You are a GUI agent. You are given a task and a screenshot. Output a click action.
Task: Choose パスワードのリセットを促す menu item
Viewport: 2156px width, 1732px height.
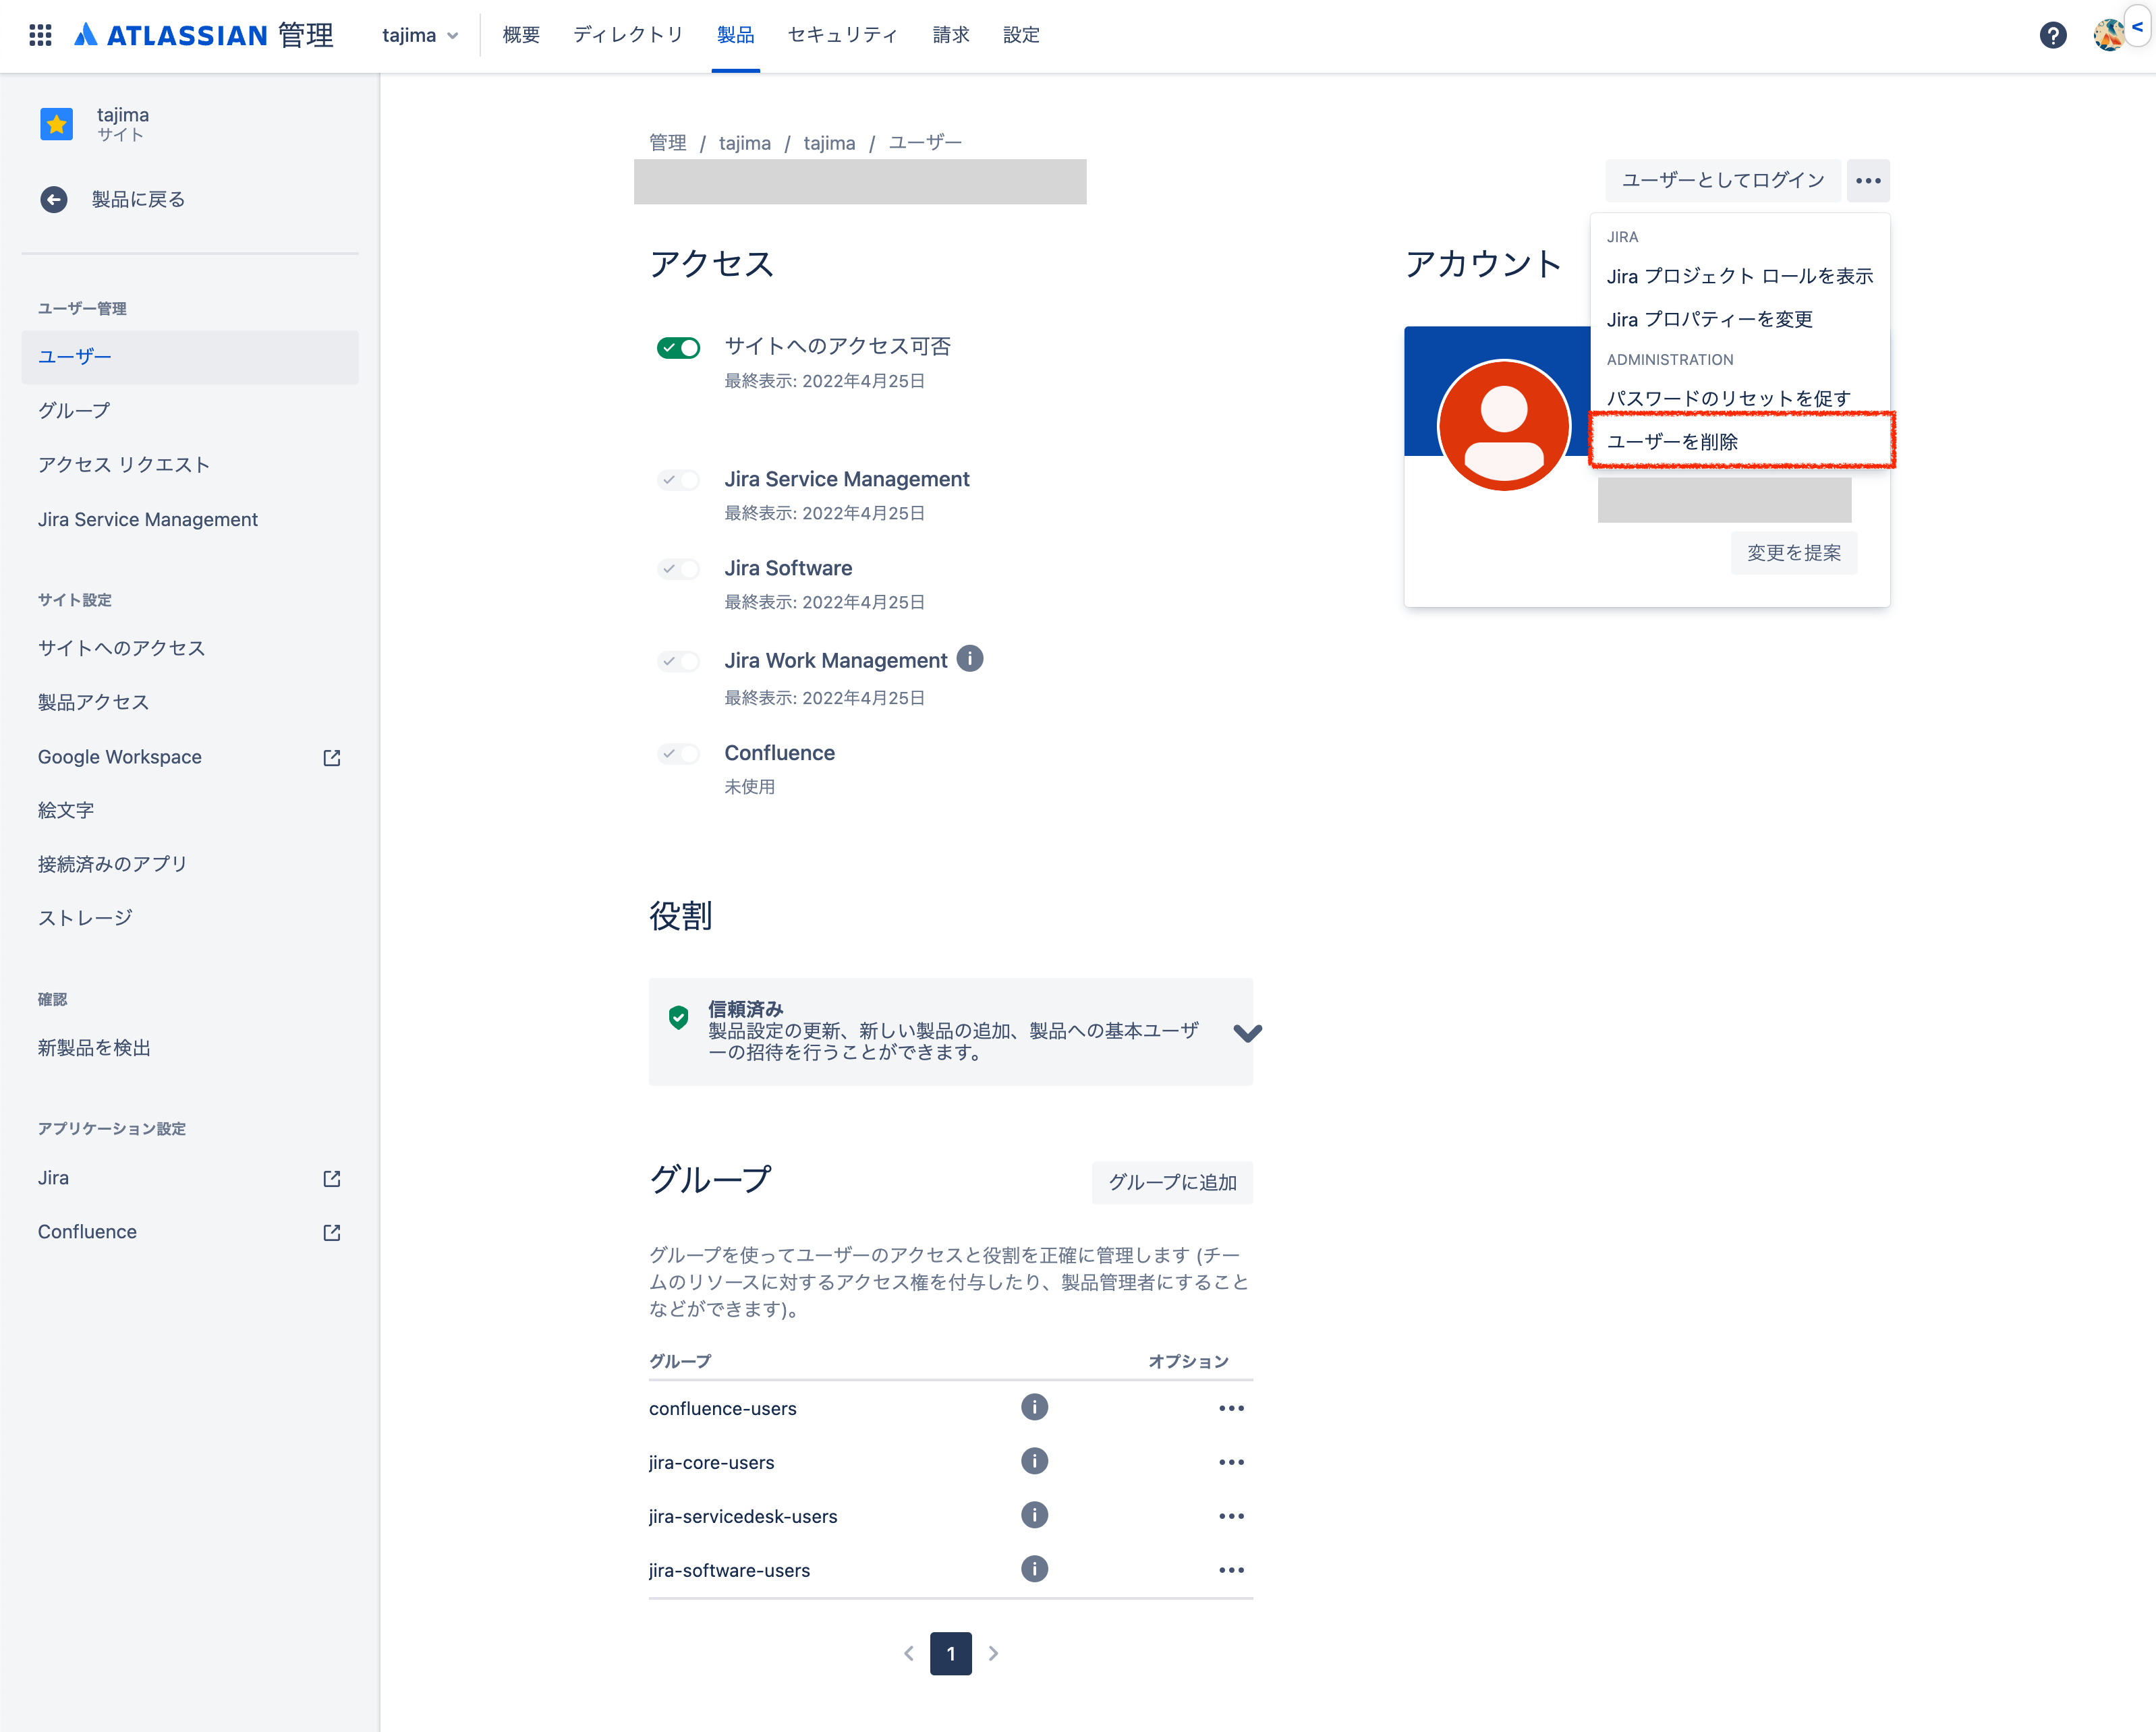coord(1741,398)
